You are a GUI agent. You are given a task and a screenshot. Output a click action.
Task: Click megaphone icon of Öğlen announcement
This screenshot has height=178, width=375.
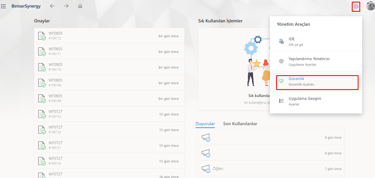tap(206, 169)
